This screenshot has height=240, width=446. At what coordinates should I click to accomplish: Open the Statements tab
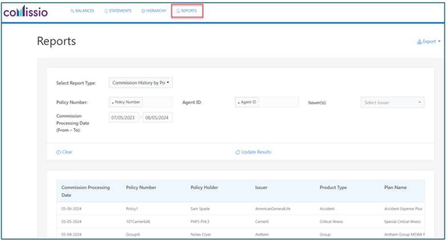(117, 11)
